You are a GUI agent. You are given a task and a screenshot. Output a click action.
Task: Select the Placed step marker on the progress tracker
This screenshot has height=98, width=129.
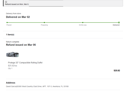coord(7,23)
